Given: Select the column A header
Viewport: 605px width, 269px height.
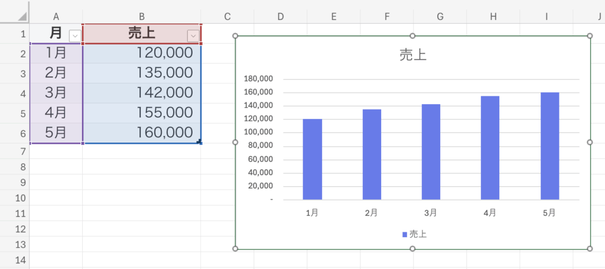Looking at the screenshot, I should tap(56, 17).
